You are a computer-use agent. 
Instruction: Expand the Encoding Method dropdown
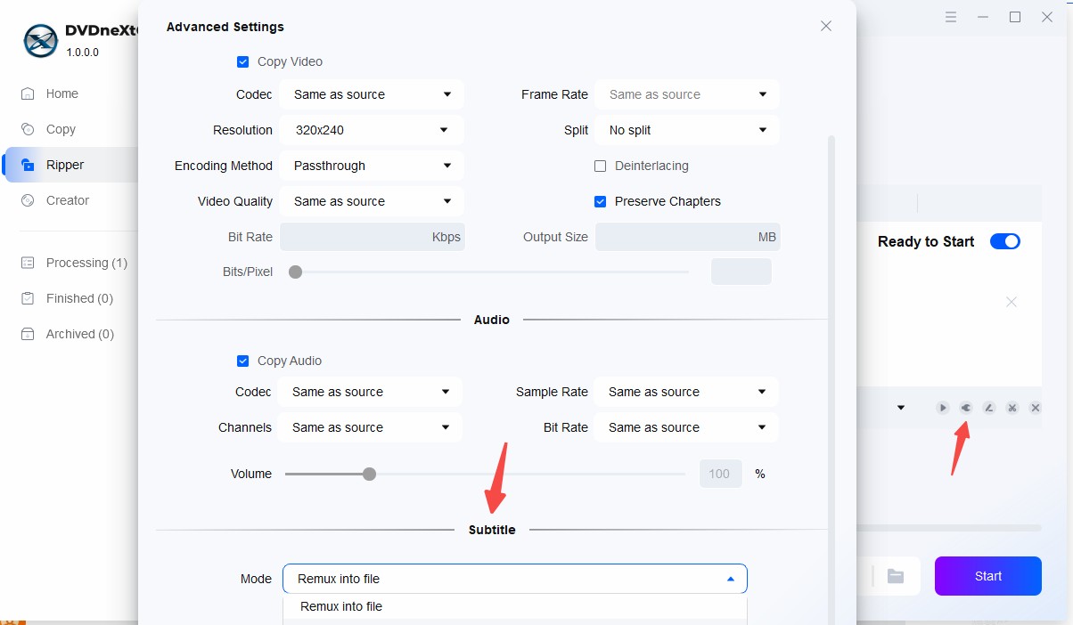[x=372, y=166]
